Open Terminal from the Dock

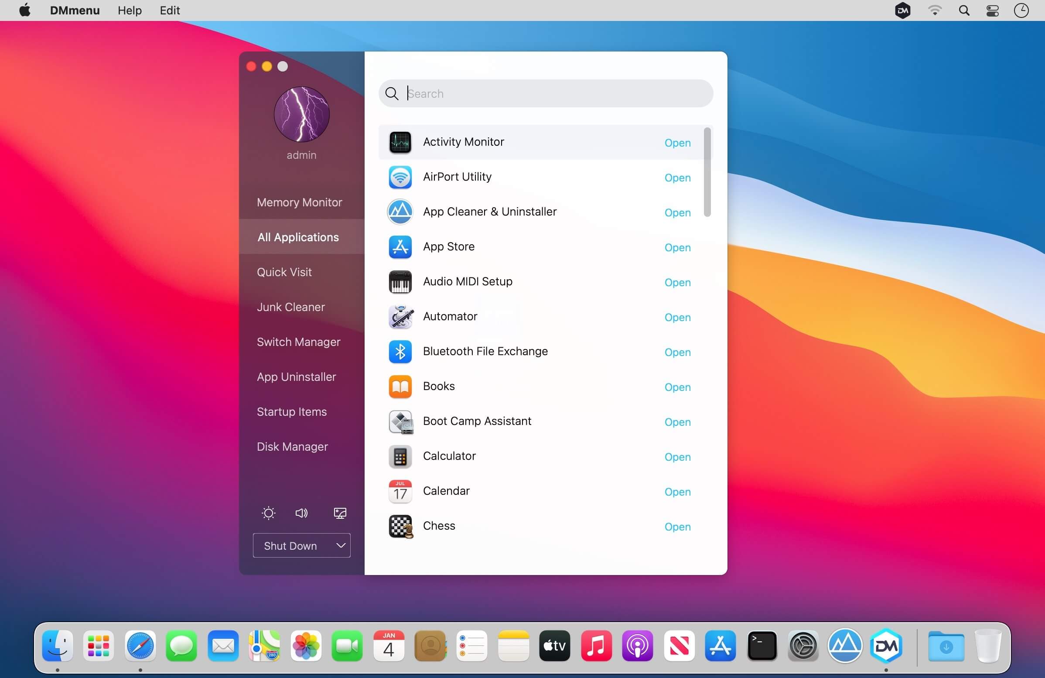762,646
